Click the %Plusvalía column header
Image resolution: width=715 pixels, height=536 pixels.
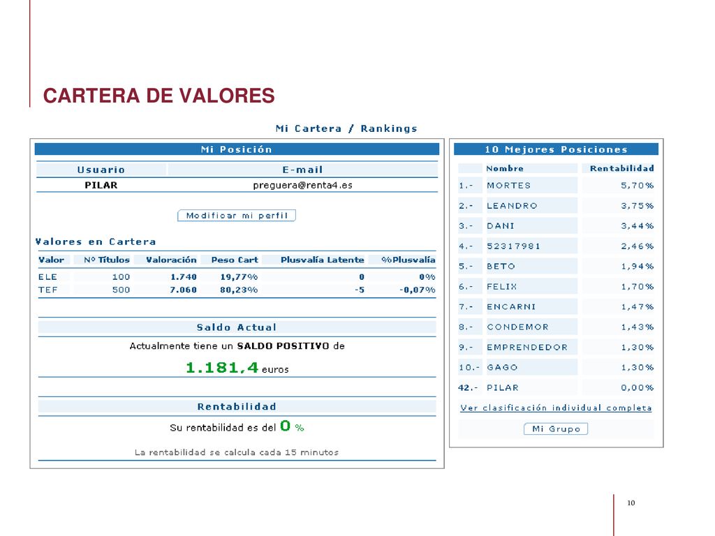coord(408,260)
